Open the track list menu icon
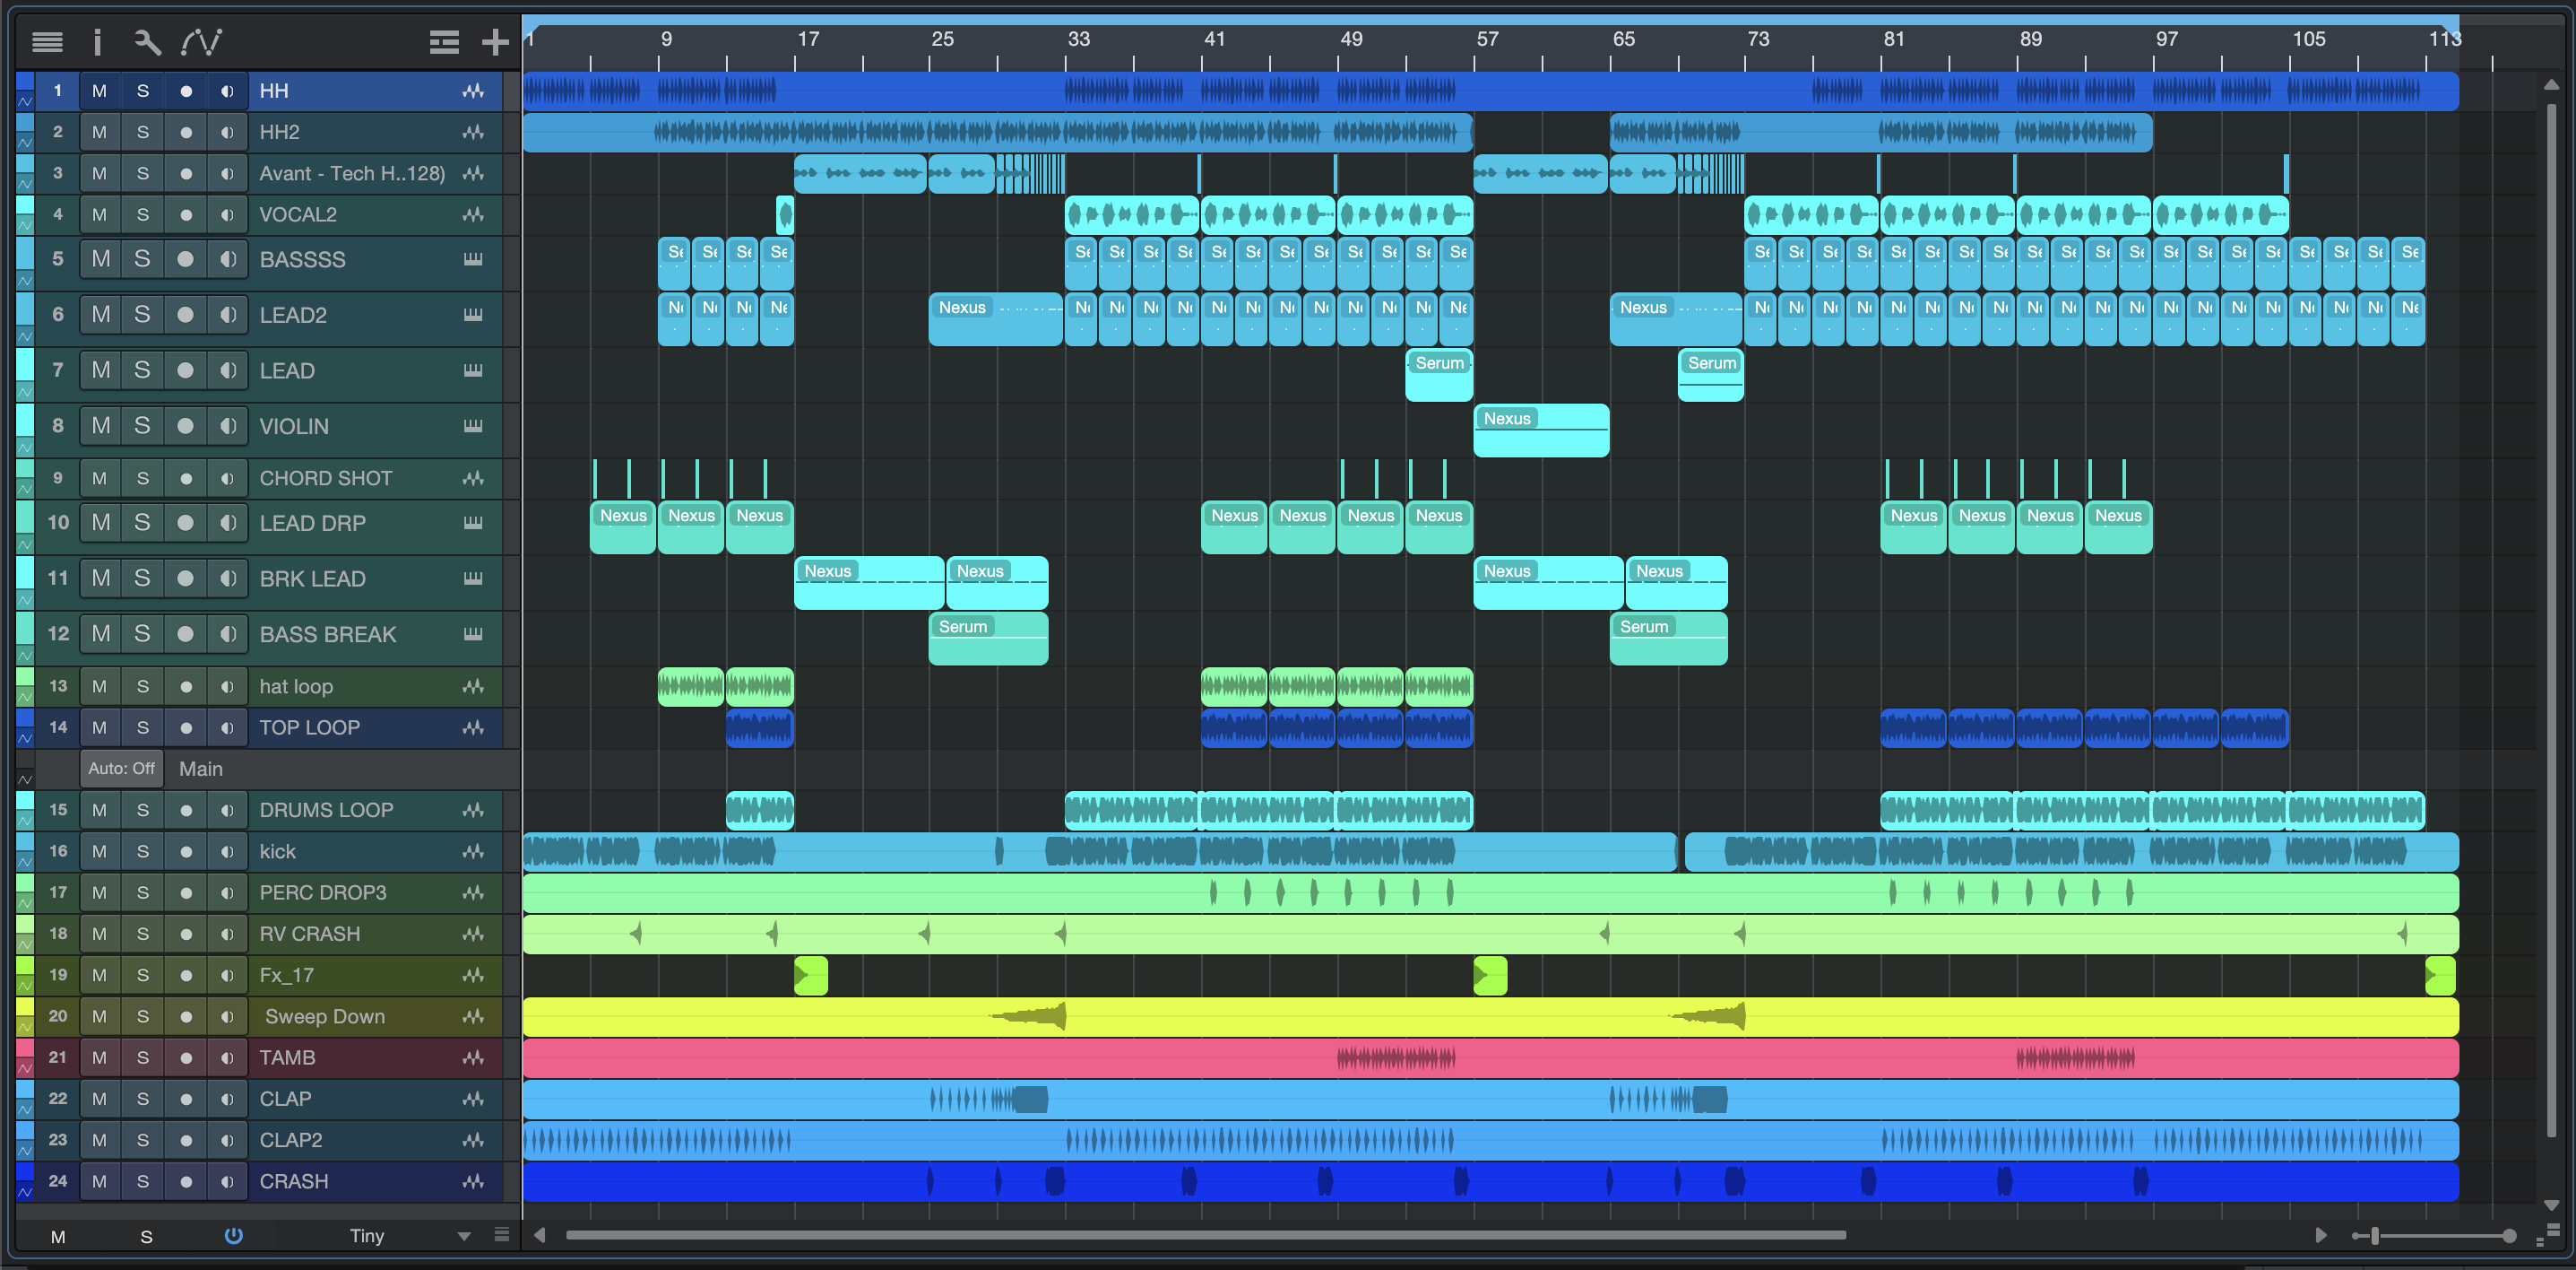 click(47, 41)
